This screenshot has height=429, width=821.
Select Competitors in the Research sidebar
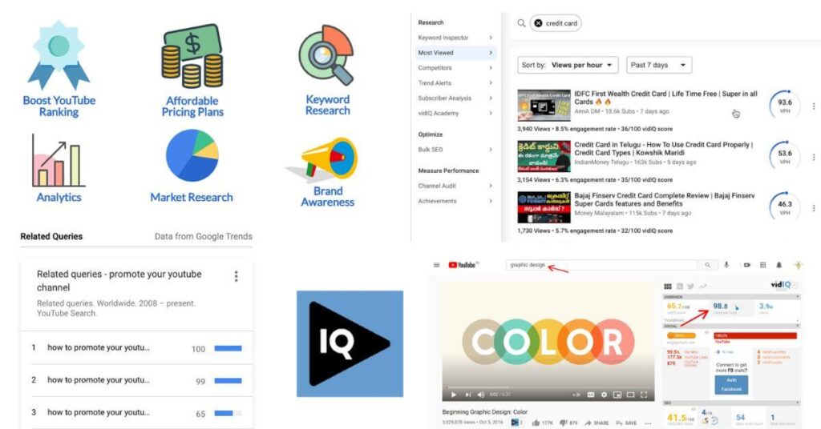(435, 68)
